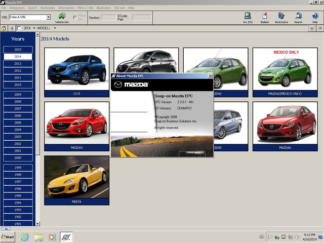Select year 2010 button
The width and height of the screenshot is (324, 243).
click(18, 85)
